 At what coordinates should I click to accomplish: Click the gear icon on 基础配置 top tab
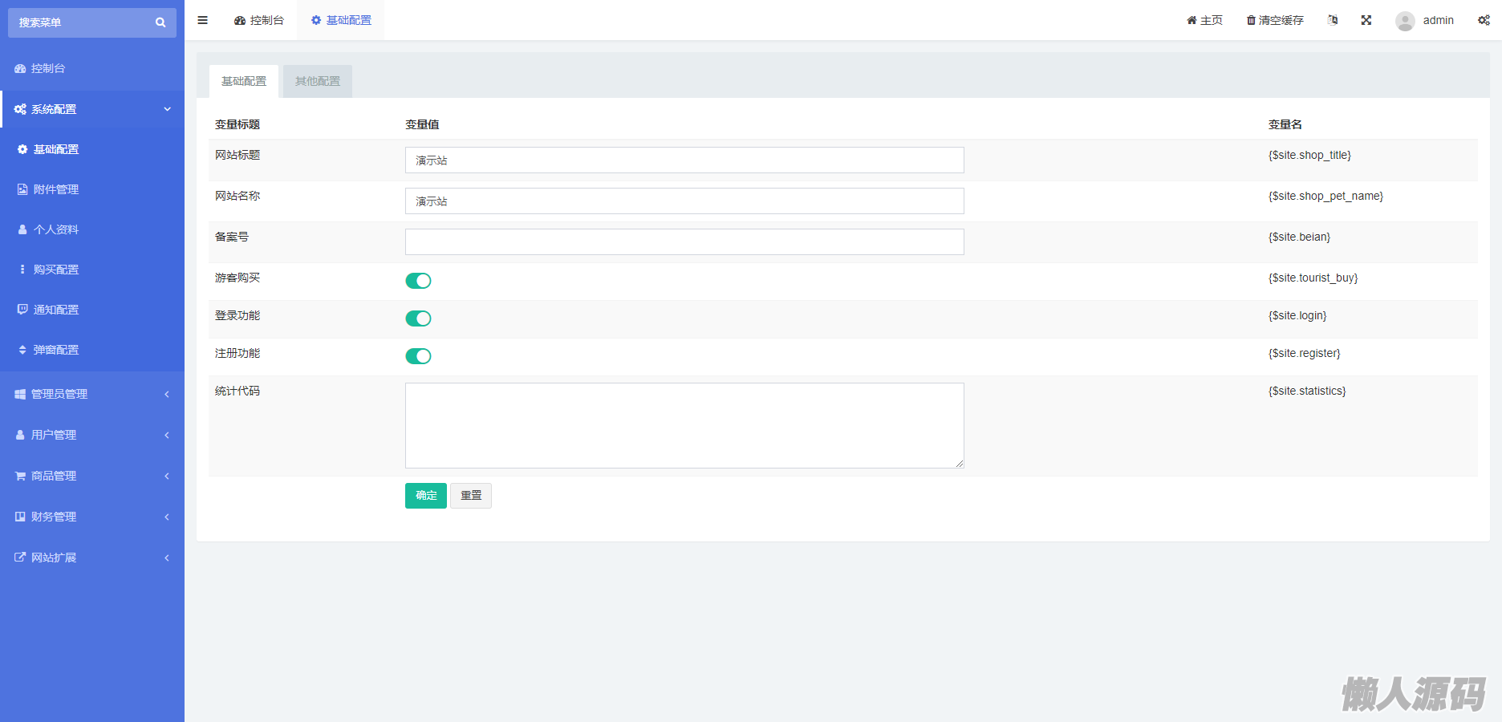click(x=316, y=20)
